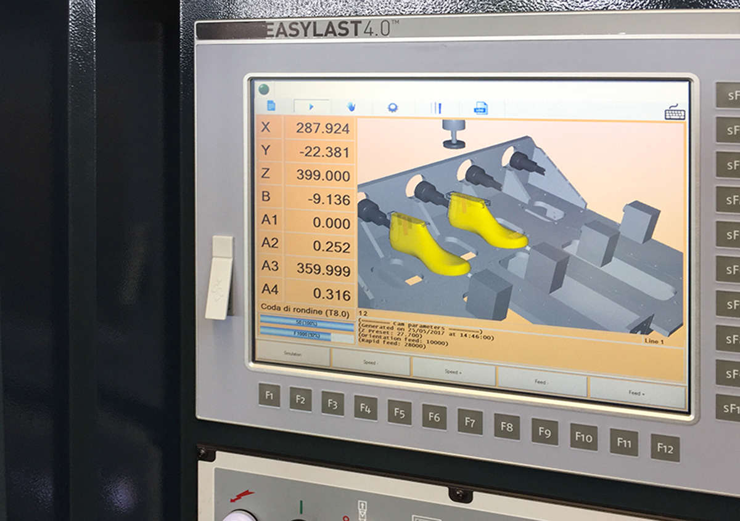Click the blue document icon in toolbar

(x=271, y=106)
